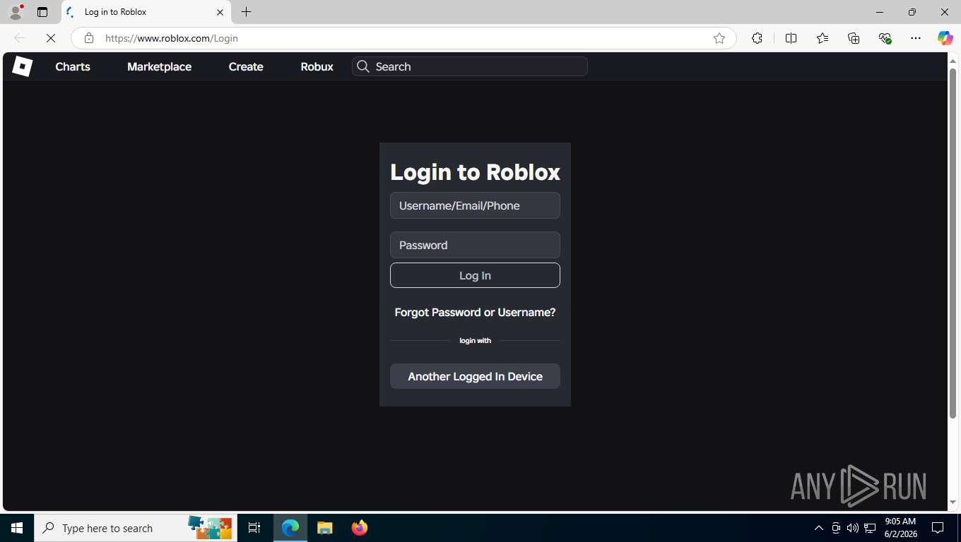Screen dimensions: 961x542
Task: Open tab actions menu icon
Action: tap(42, 12)
